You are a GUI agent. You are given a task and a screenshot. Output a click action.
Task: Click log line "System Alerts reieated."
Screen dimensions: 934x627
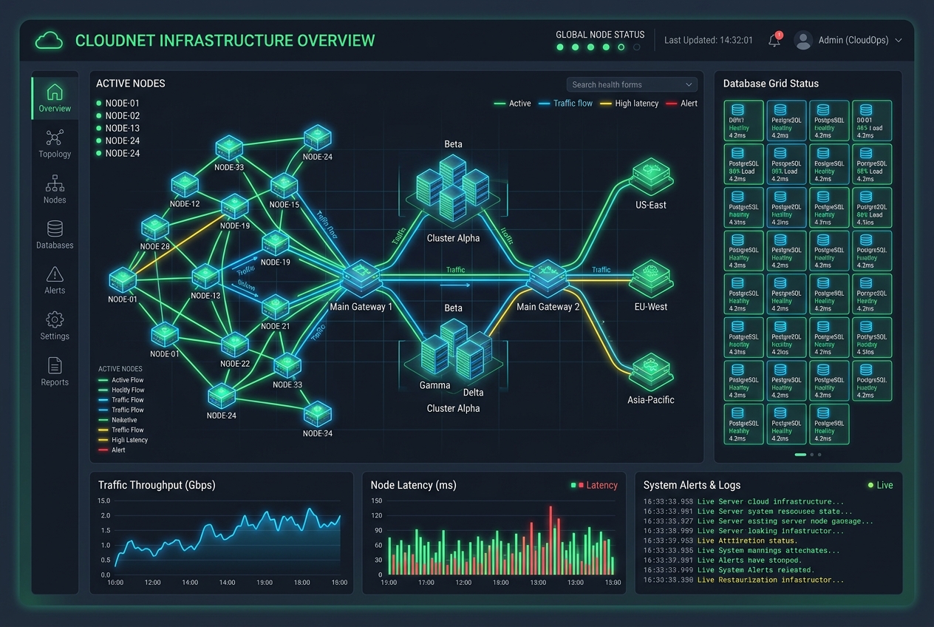[729, 570]
